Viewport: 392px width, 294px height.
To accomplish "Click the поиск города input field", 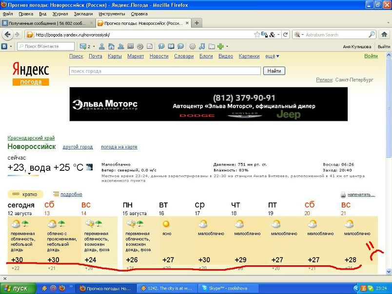I will [165, 71].
